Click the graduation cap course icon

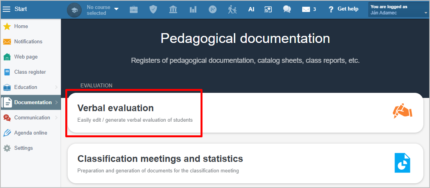(74, 10)
